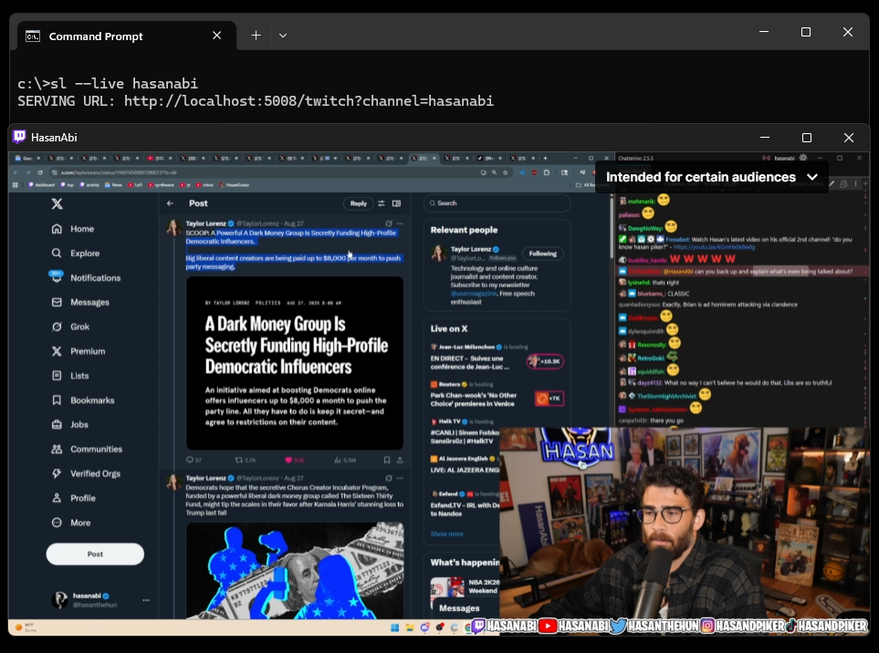Click the NBA 2K26 Weekend trend item

(465, 586)
